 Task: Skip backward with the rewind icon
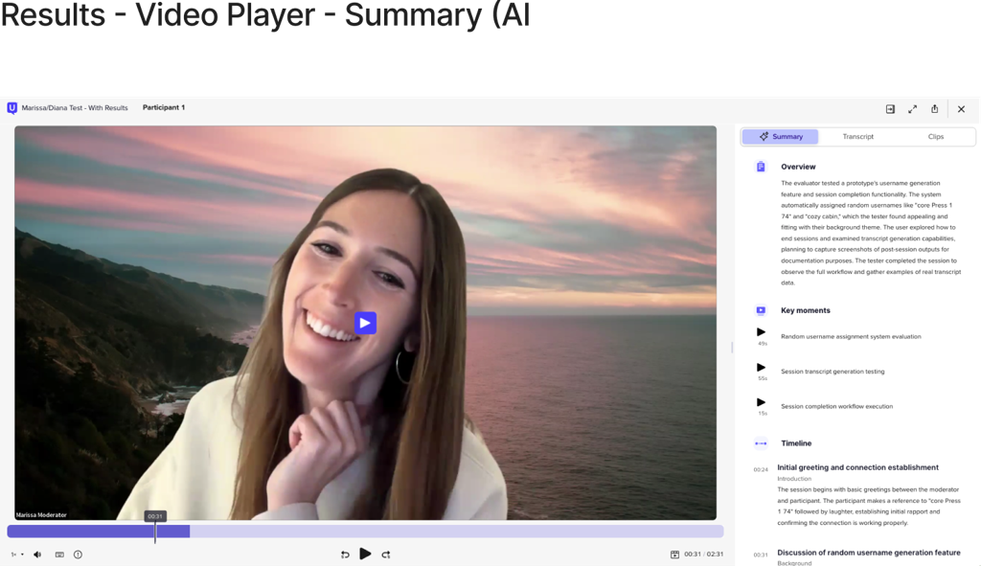[x=345, y=555]
